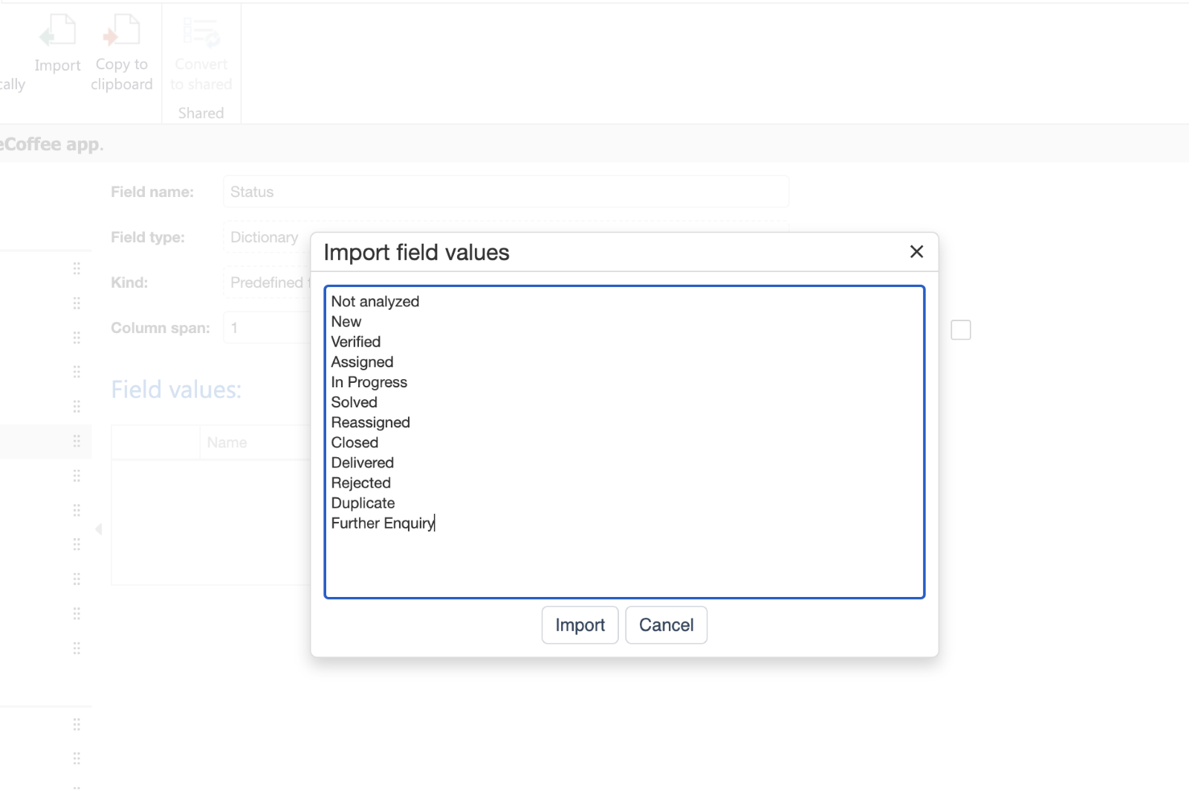This screenshot has height=791, width=1189.
Task: Click the Import button in the dialog
Action: tap(580, 625)
